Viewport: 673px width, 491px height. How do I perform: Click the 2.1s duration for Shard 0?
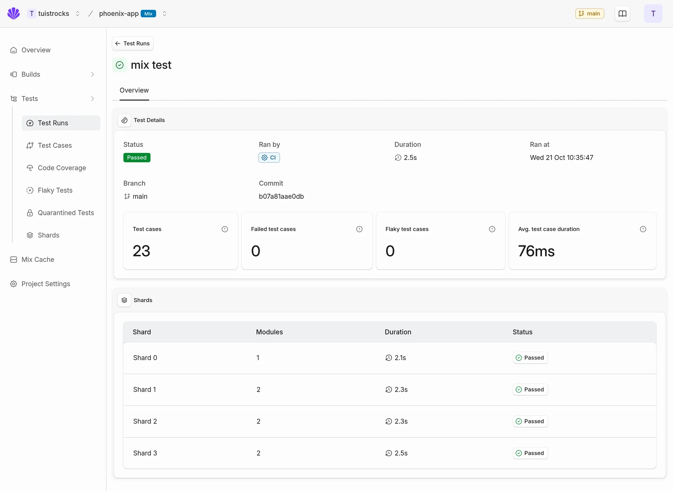(396, 358)
